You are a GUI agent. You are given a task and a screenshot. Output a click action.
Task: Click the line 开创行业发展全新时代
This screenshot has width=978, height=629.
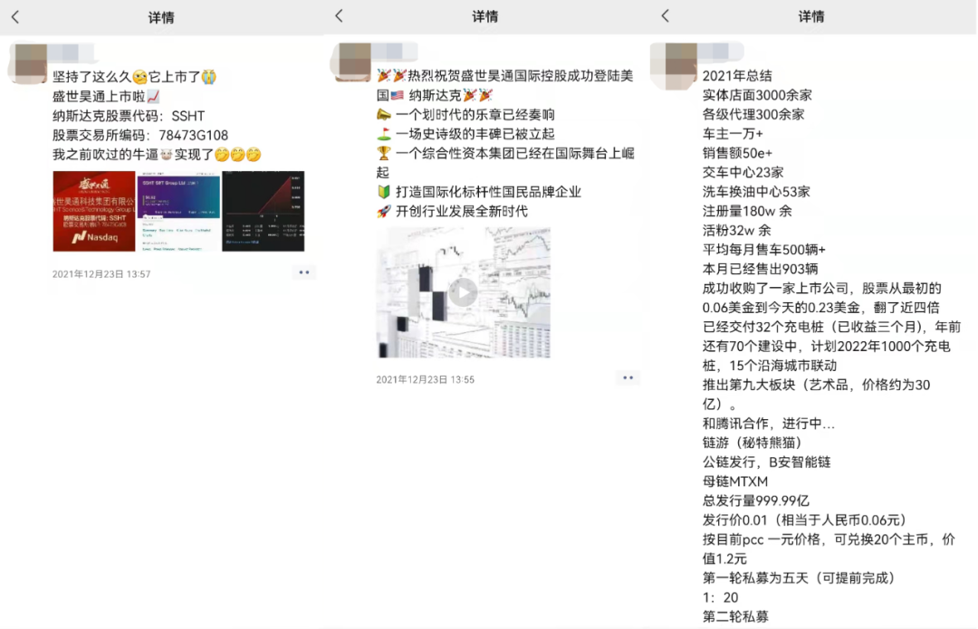click(452, 212)
